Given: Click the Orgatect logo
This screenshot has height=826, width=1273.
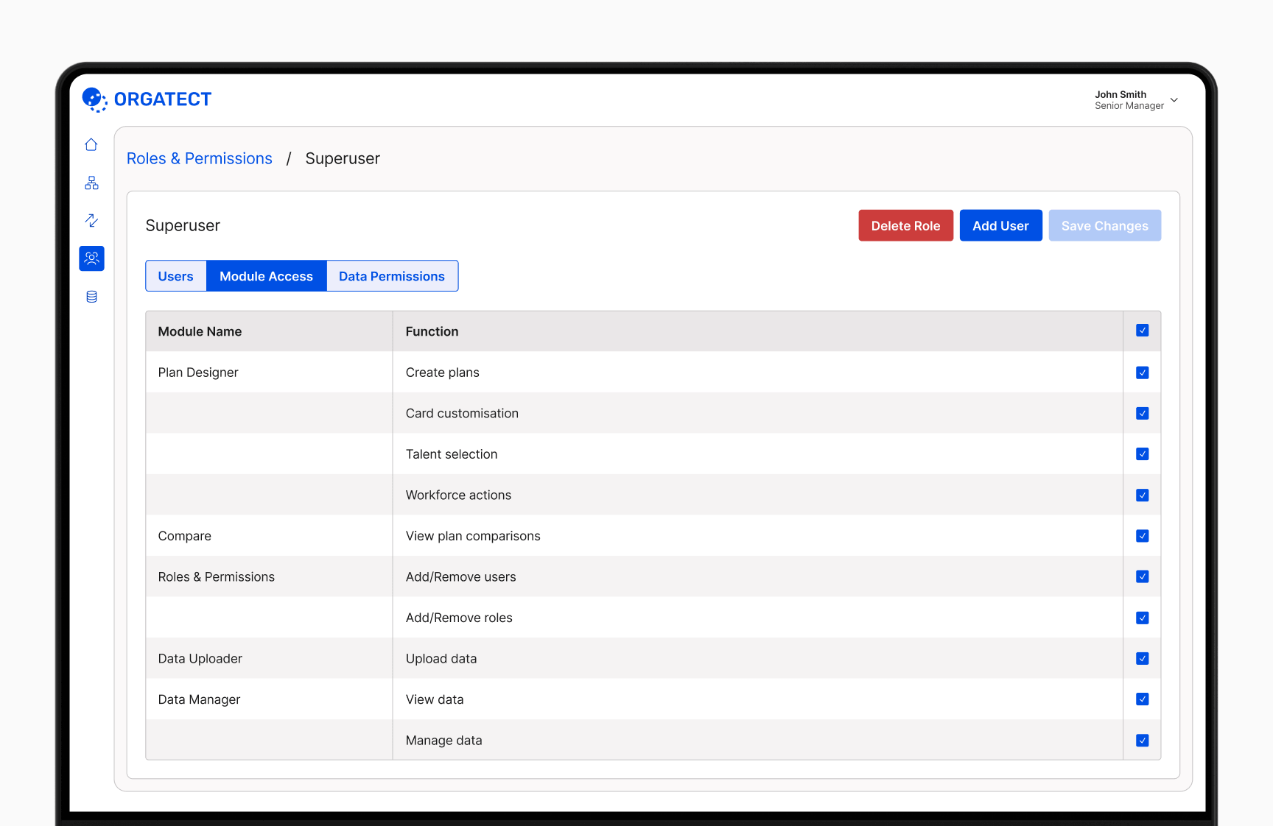Looking at the screenshot, I should [x=147, y=99].
